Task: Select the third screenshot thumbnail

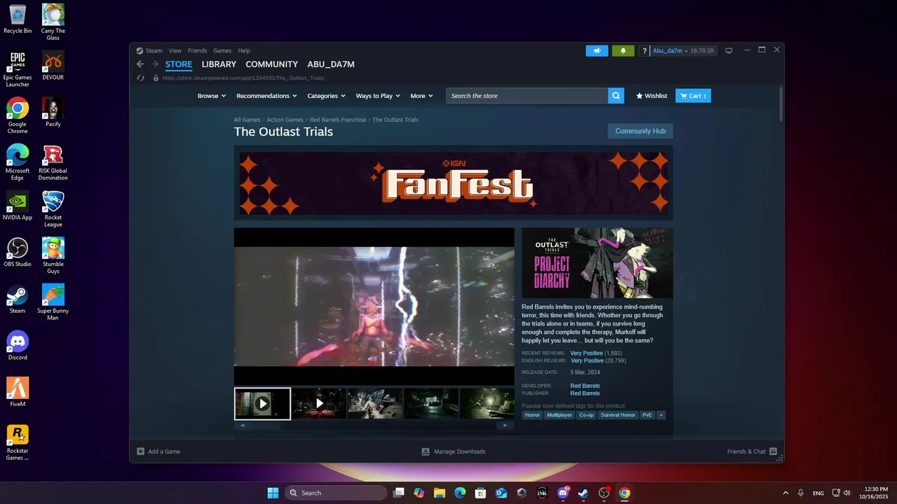Action: click(x=376, y=404)
